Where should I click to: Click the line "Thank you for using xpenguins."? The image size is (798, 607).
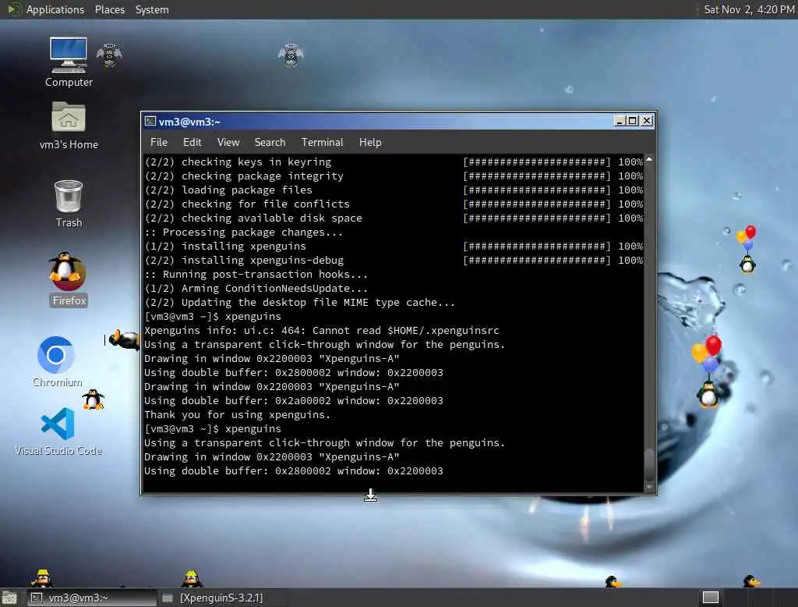click(x=237, y=415)
